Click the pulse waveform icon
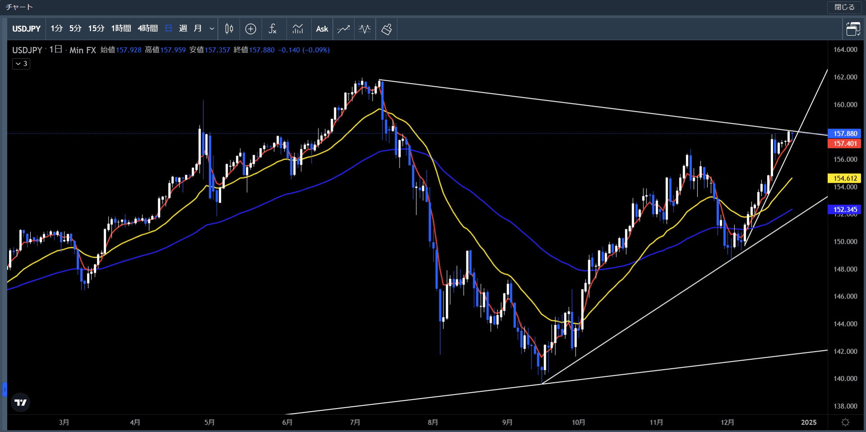Image resolution: width=866 pixels, height=432 pixels. tap(365, 29)
